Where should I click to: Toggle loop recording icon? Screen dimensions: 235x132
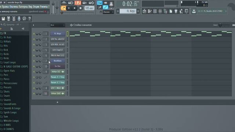pyautogui.click(x=91, y=3)
